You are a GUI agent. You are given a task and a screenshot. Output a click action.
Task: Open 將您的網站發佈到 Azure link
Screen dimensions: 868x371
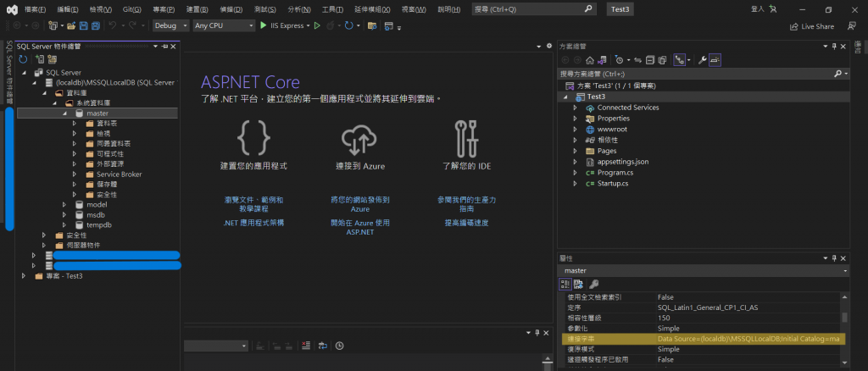click(359, 205)
